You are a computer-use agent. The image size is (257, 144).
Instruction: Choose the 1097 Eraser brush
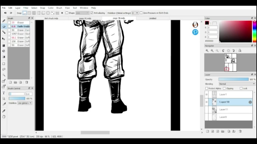(19, 34)
